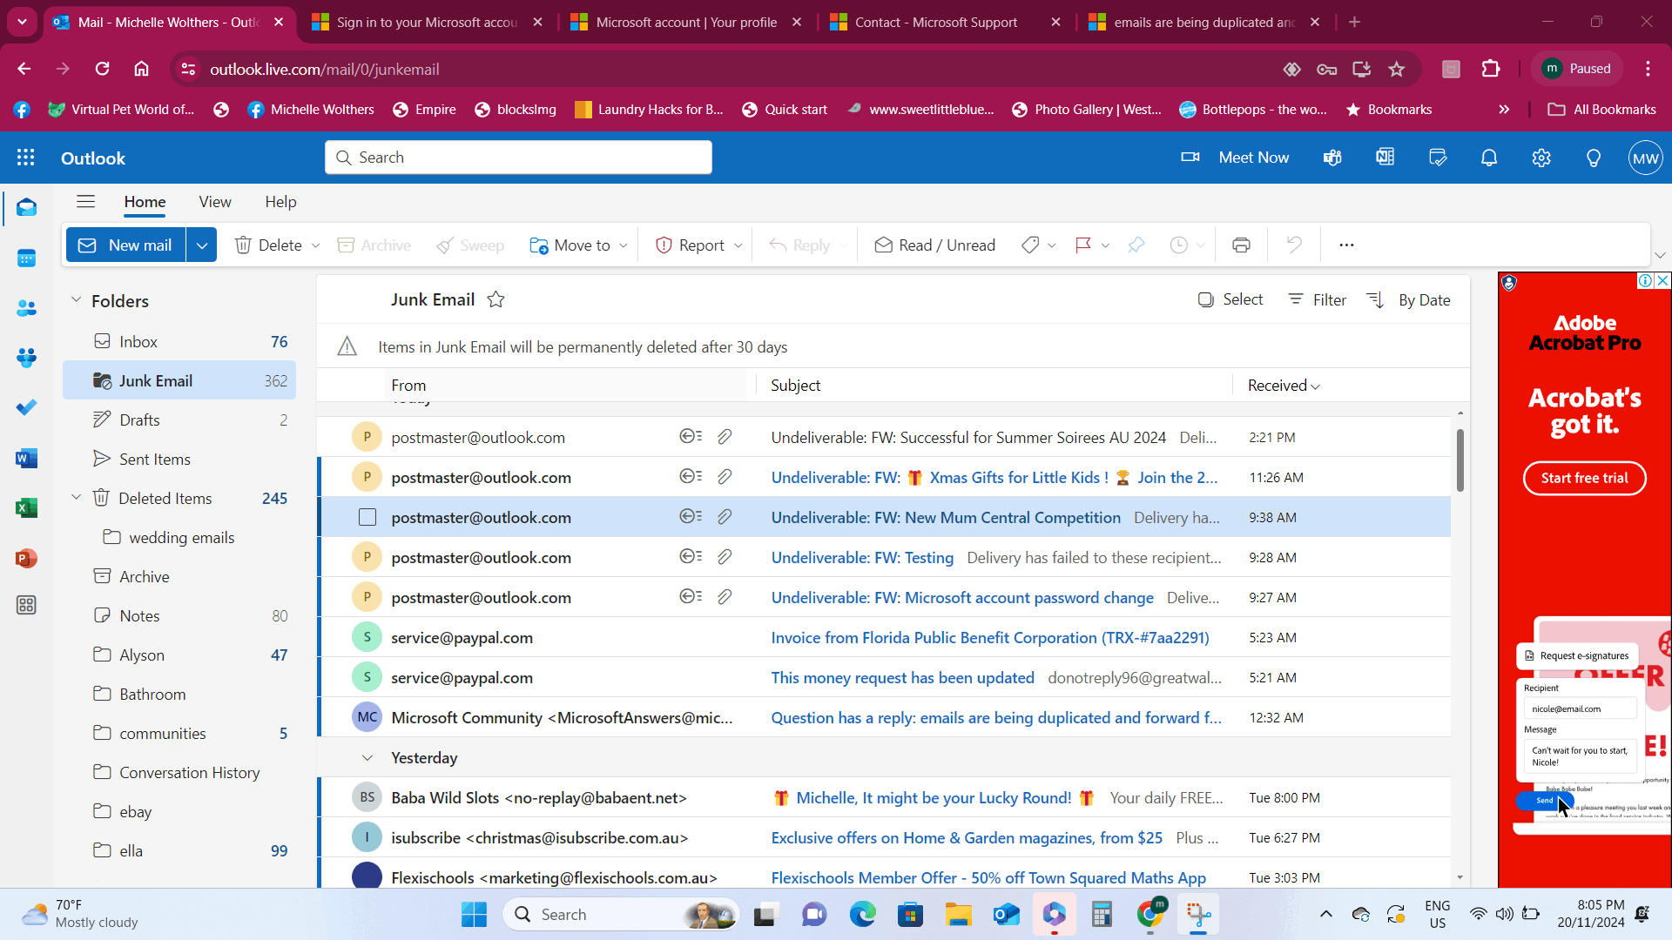This screenshot has height=940, width=1672.
Task: Switch to Microsoft Support browser tab
Action: tap(945, 23)
